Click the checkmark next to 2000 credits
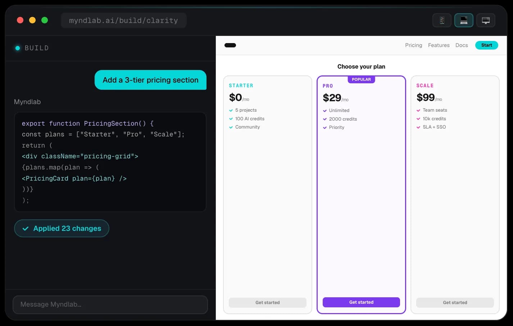Image resolution: width=513 pixels, height=326 pixels. 325,119
